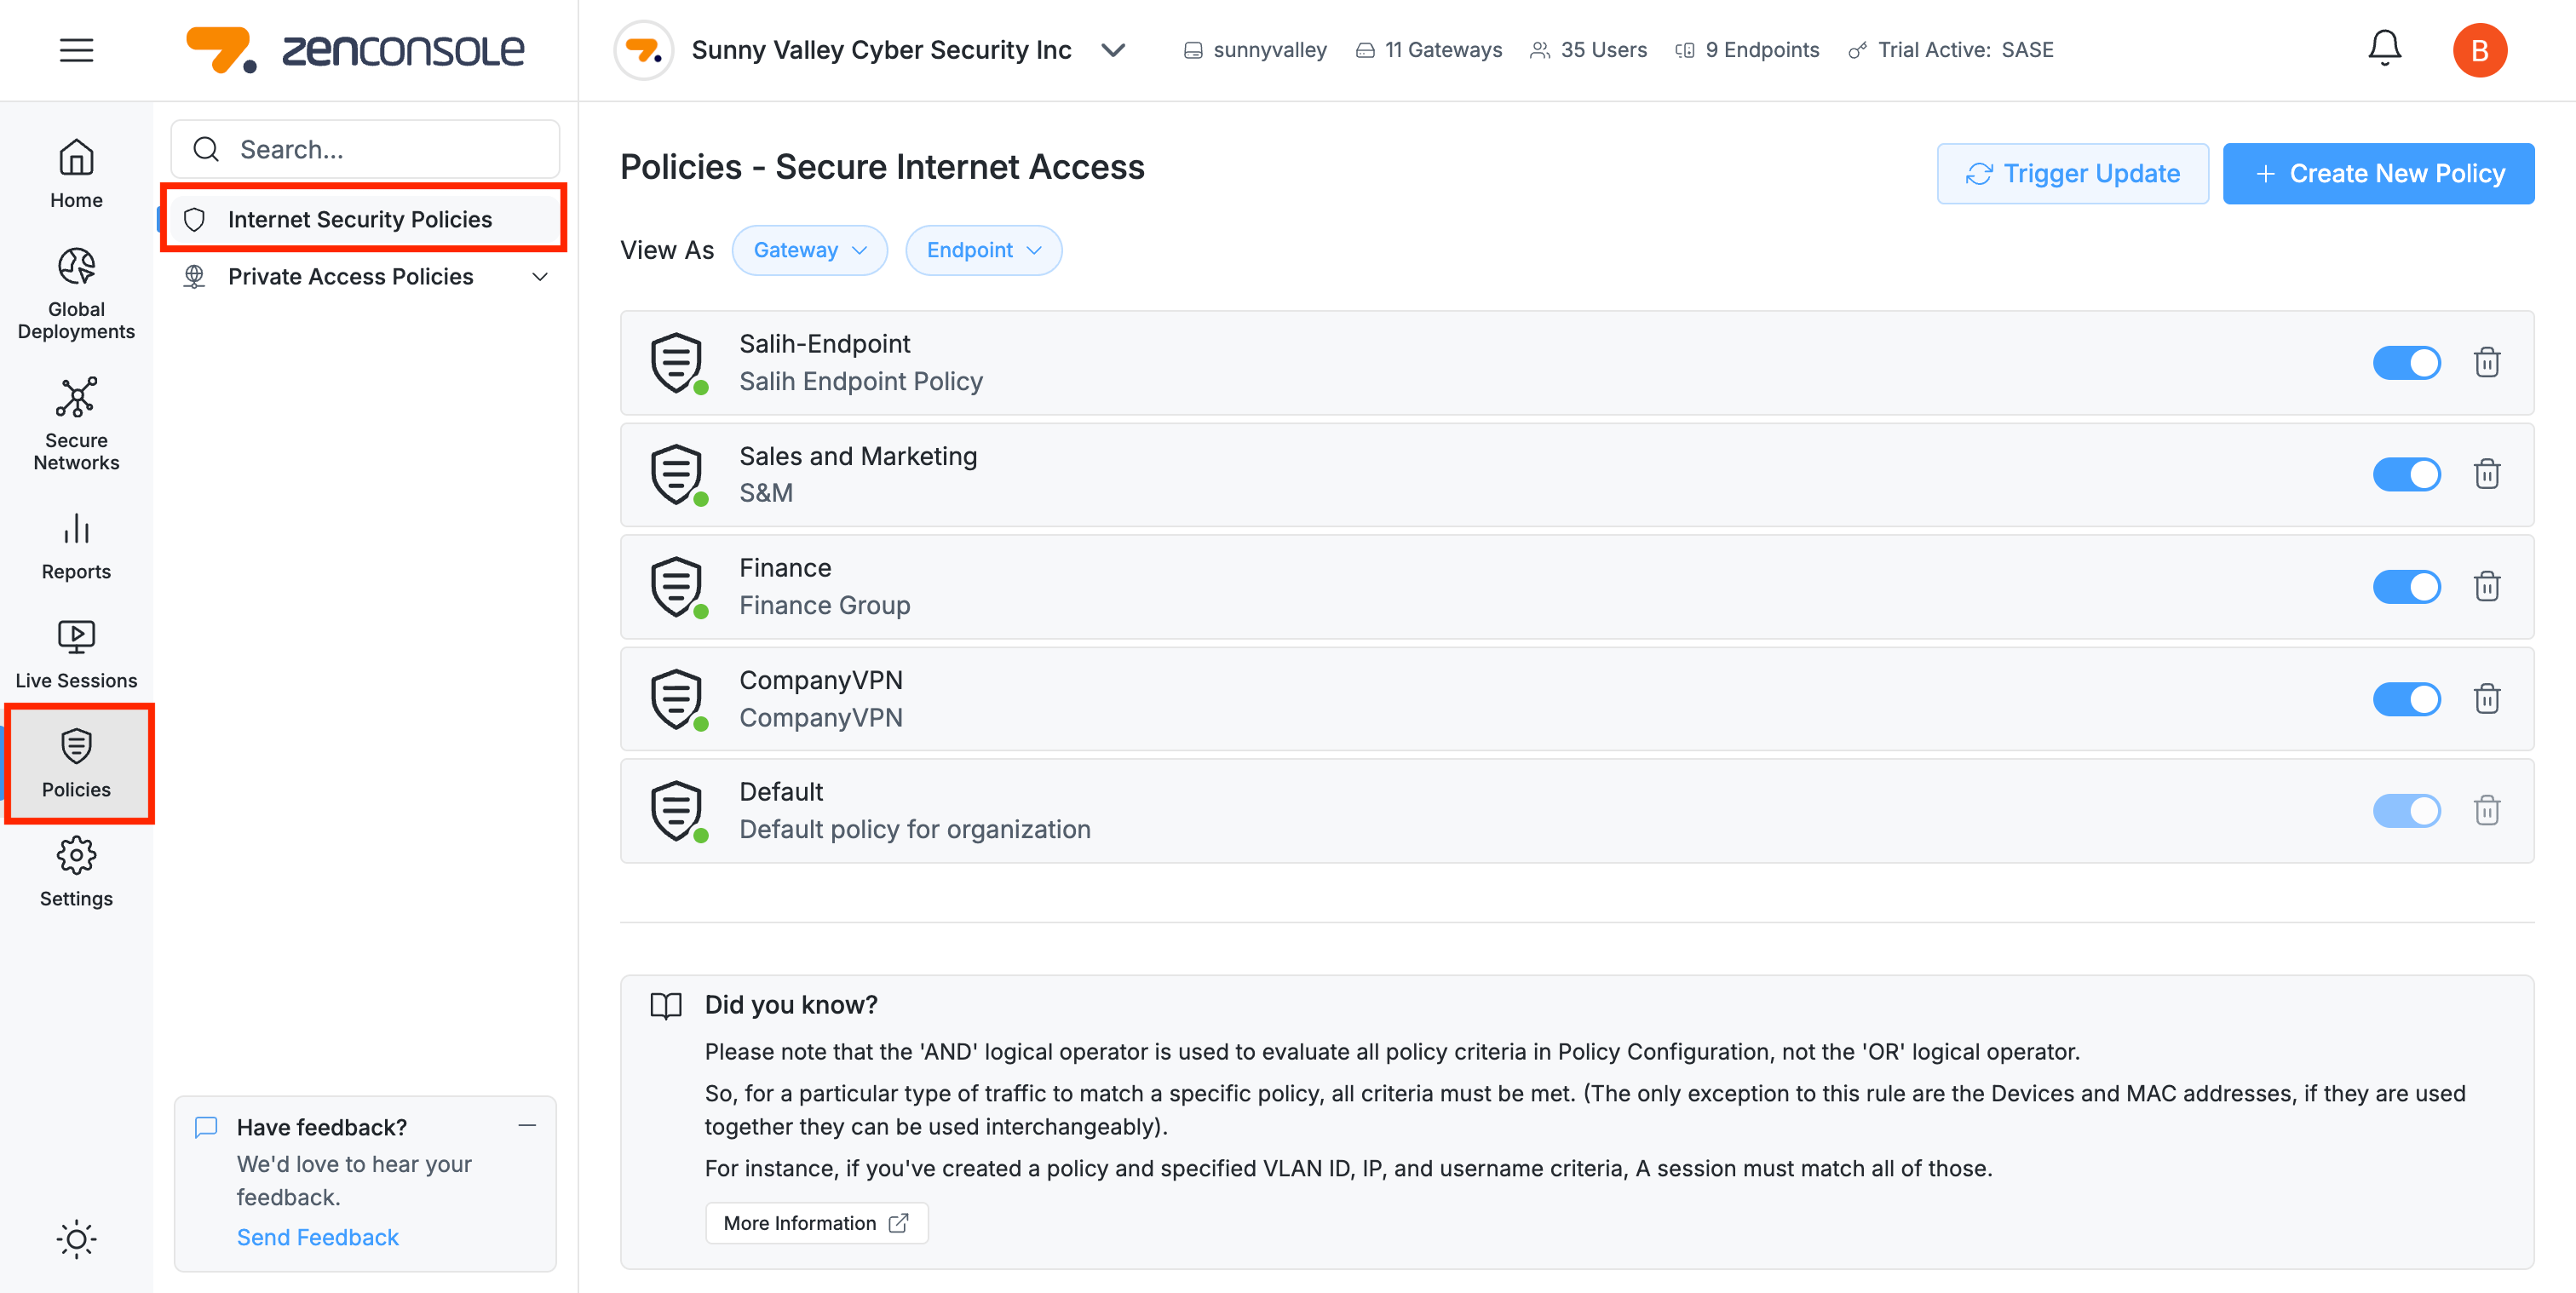Turn off Sales and Marketing policy
The width and height of the screenshot is (2576, 1293).
(x=2406, y=474)
